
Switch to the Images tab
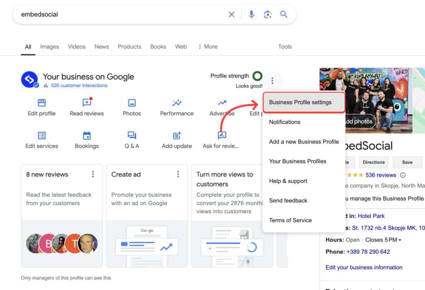pyautogui.click(x=49, y=46)
